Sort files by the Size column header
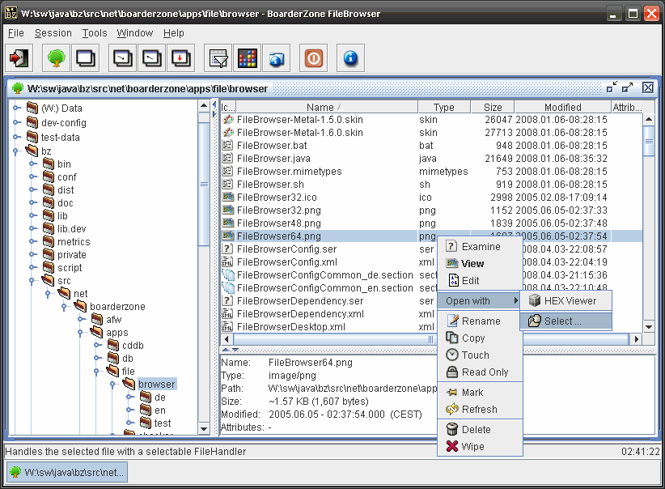This screenshot has height=489, width=665. pyautogui.click(x=493, y=108)
